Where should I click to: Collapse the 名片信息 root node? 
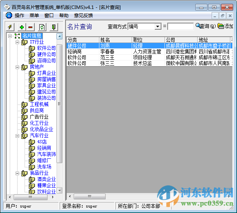click(10, 36)
